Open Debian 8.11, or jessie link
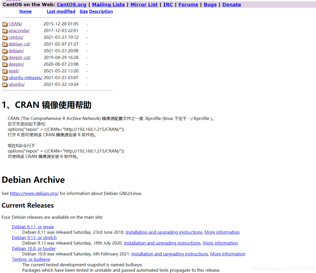 33,227
